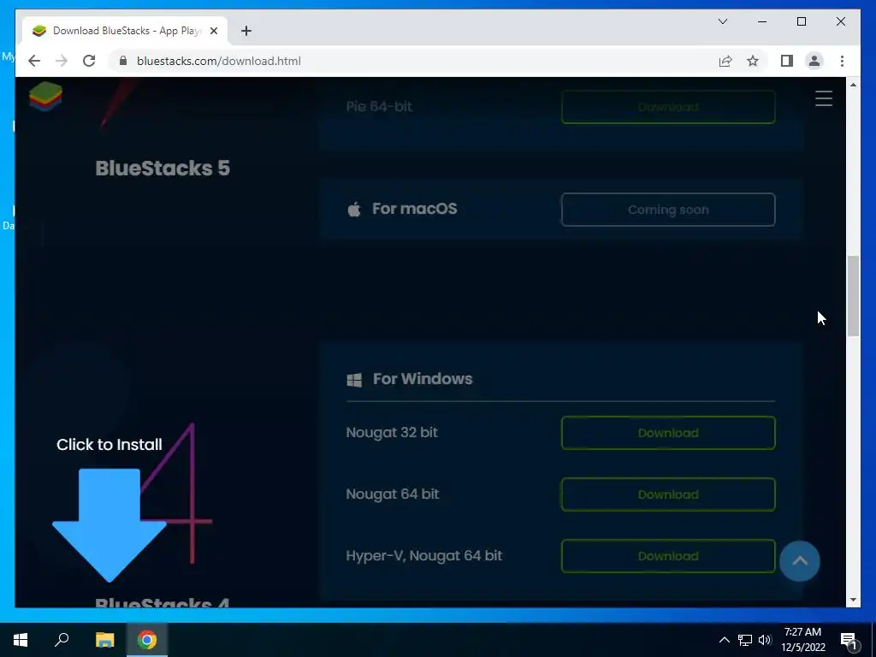Click the scrollbar down arrow
This screenshot has width=876, height=657.
[853, 600]
